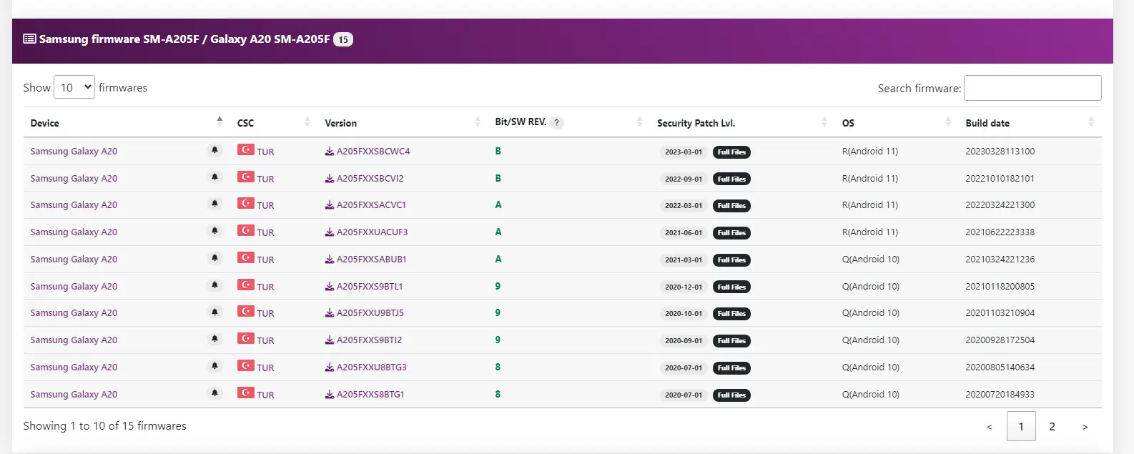Click the 2021-03-01 security patch badge
Image resolution: width=1134 pixels, height=454 pixels.
click(684, 260)
